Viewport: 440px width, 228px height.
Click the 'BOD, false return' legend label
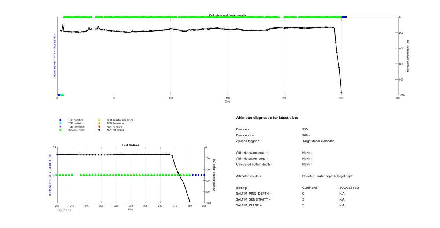coord(115,123)
